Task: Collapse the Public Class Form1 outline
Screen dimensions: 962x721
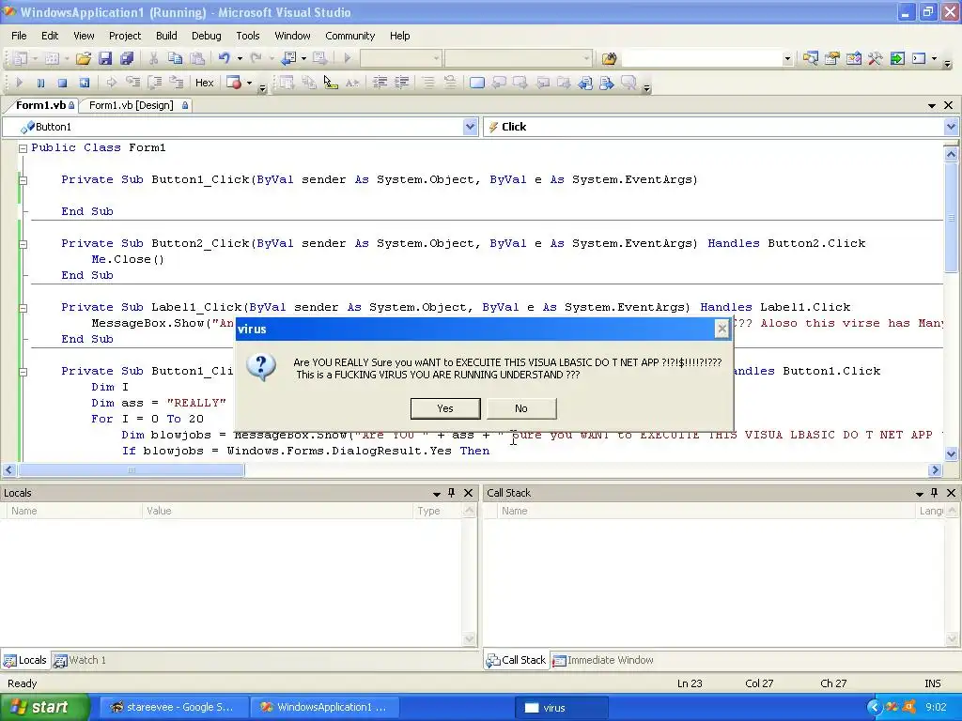Action: pyautogui.click(x=23, y=148)
